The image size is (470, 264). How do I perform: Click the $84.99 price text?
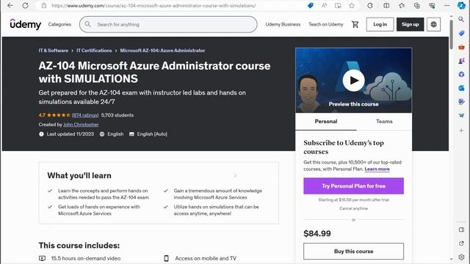coord(317,233)
